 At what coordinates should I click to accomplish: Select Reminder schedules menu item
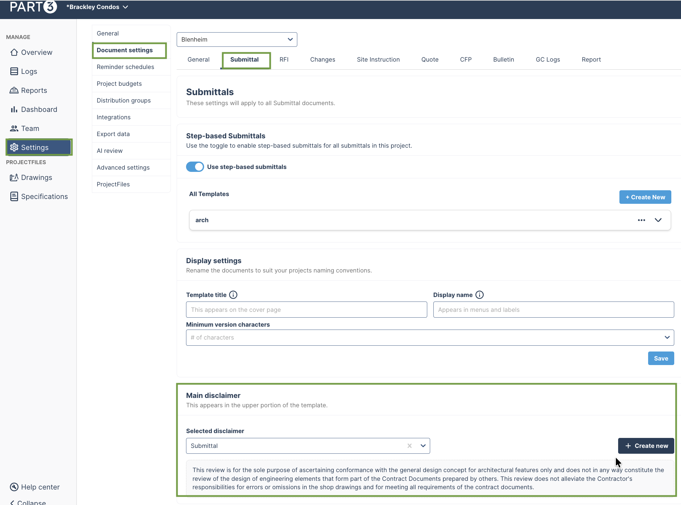point(131,67)
